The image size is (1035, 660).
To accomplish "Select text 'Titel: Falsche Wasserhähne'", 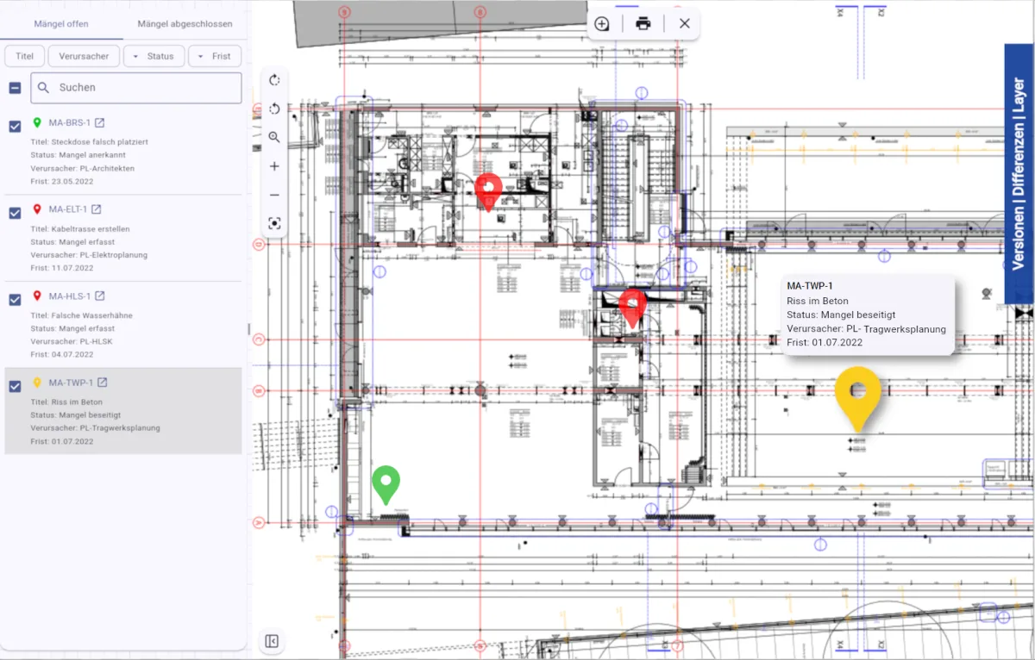I will pyautogui.click(x=81, y=315).
